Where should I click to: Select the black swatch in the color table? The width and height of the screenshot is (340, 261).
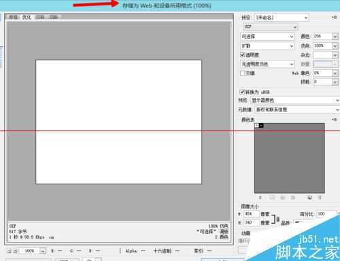click(x=261, y=126)
